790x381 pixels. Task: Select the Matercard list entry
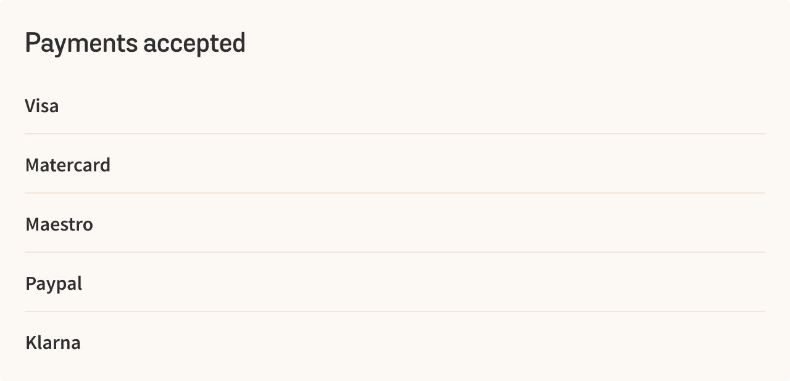coord(395,165)
